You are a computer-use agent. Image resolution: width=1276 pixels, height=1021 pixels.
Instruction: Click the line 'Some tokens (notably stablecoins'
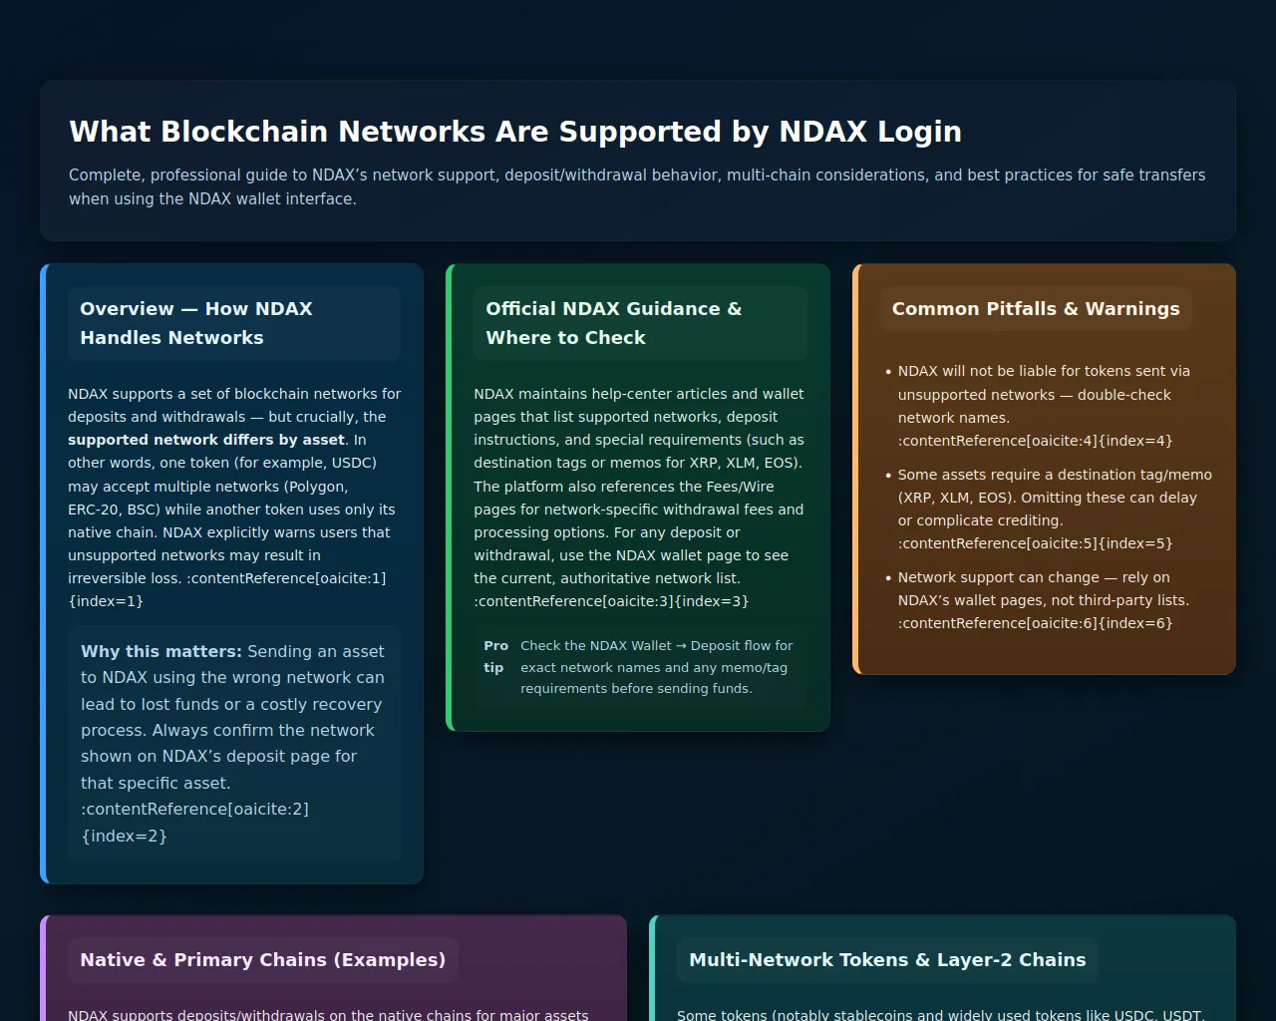pos(941,1014)
